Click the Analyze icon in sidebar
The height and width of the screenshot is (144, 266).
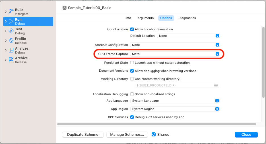[11, 50]
